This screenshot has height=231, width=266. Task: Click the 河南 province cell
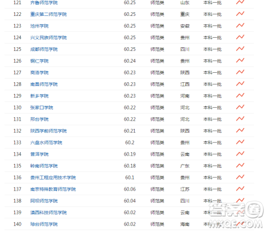tap(185, 96)
